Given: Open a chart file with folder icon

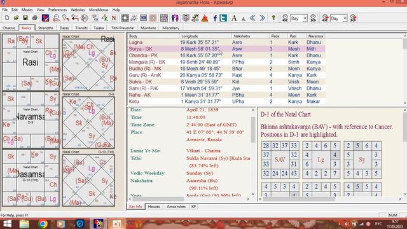Looking at the screenshot, I should [x=16, y=18].
